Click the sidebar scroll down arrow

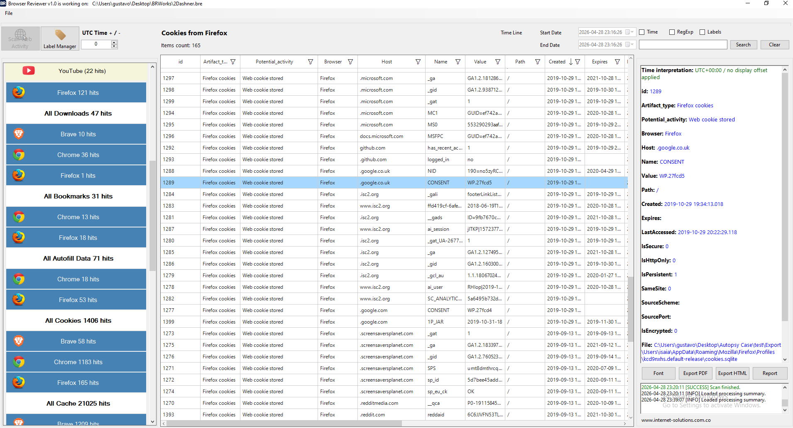(153, 422)
